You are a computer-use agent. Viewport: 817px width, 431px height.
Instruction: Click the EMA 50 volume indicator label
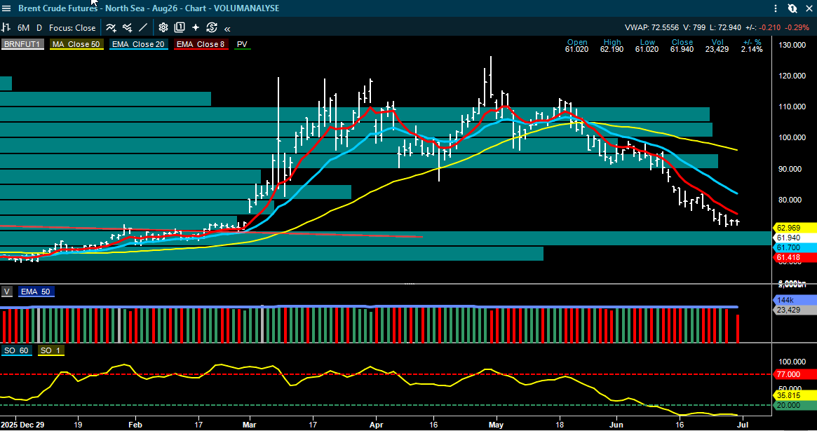point(36,292)
